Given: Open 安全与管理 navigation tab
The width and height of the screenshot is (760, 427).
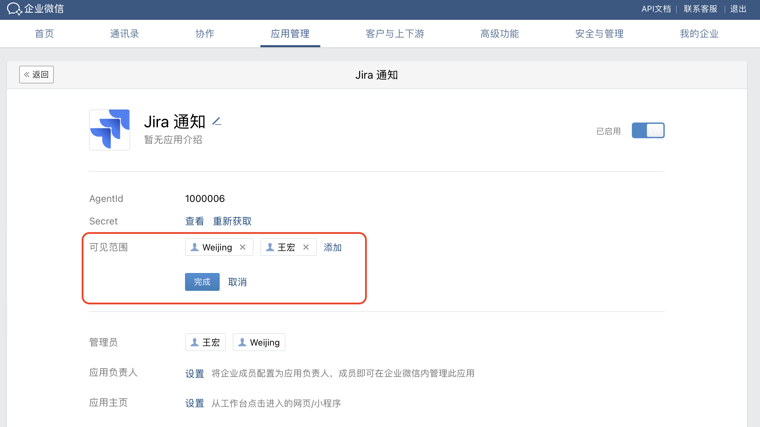Looking at the screenshot, I should (599, 34).
